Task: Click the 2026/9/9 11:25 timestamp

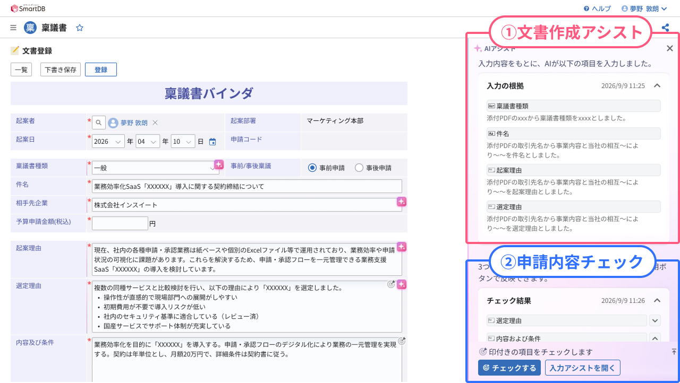Action: tap(623, 85)
